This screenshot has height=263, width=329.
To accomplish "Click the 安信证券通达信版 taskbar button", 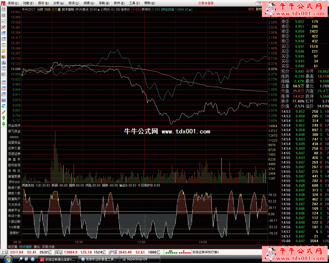I will point(58,259).
